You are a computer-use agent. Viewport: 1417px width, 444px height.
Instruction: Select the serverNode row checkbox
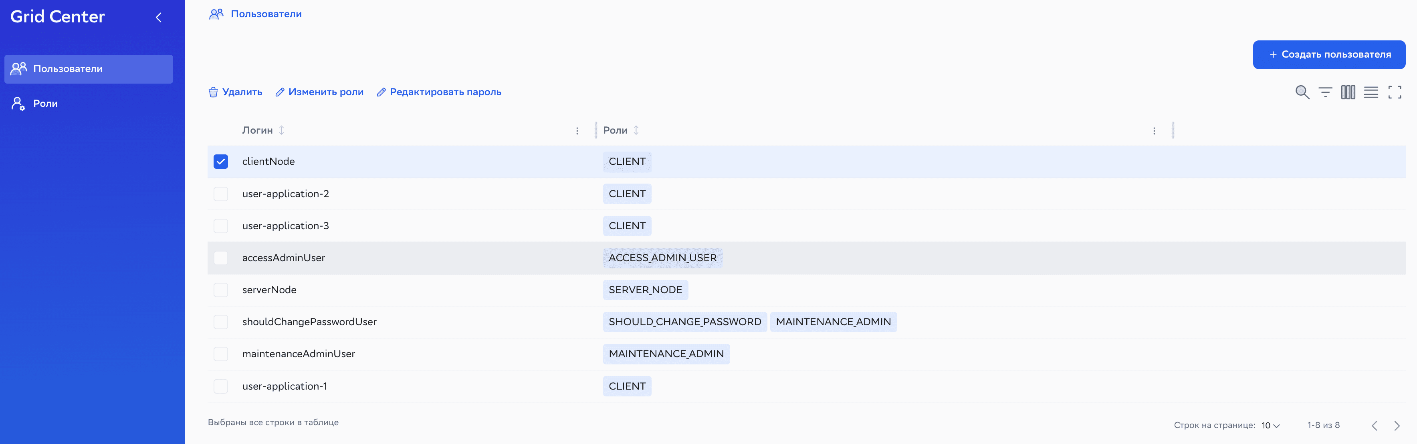220,290
